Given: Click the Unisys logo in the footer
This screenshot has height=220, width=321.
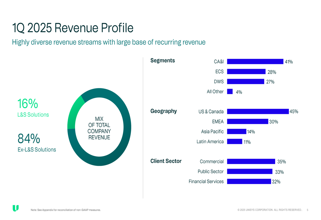Looking at the screenshot, I should 15,208.
